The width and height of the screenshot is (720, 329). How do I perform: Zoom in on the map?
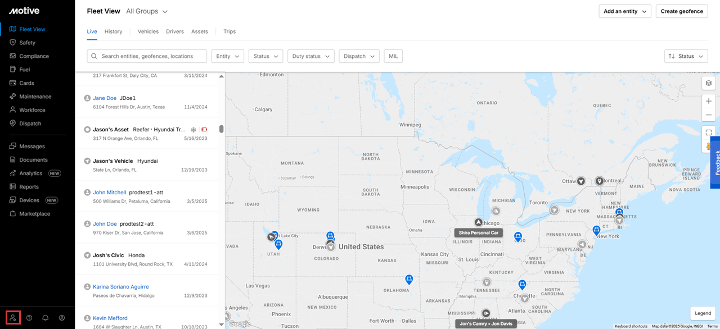click(x=709, y=102)
